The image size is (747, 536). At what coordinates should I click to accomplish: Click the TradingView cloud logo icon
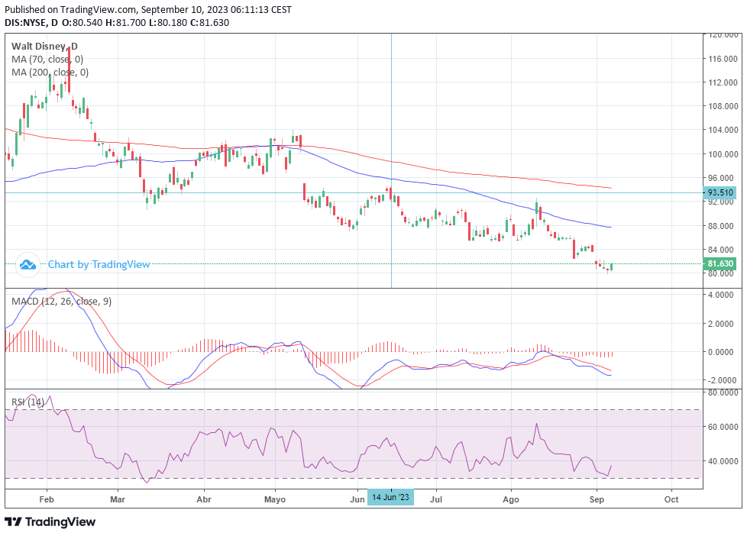click(x=27, y=264)
